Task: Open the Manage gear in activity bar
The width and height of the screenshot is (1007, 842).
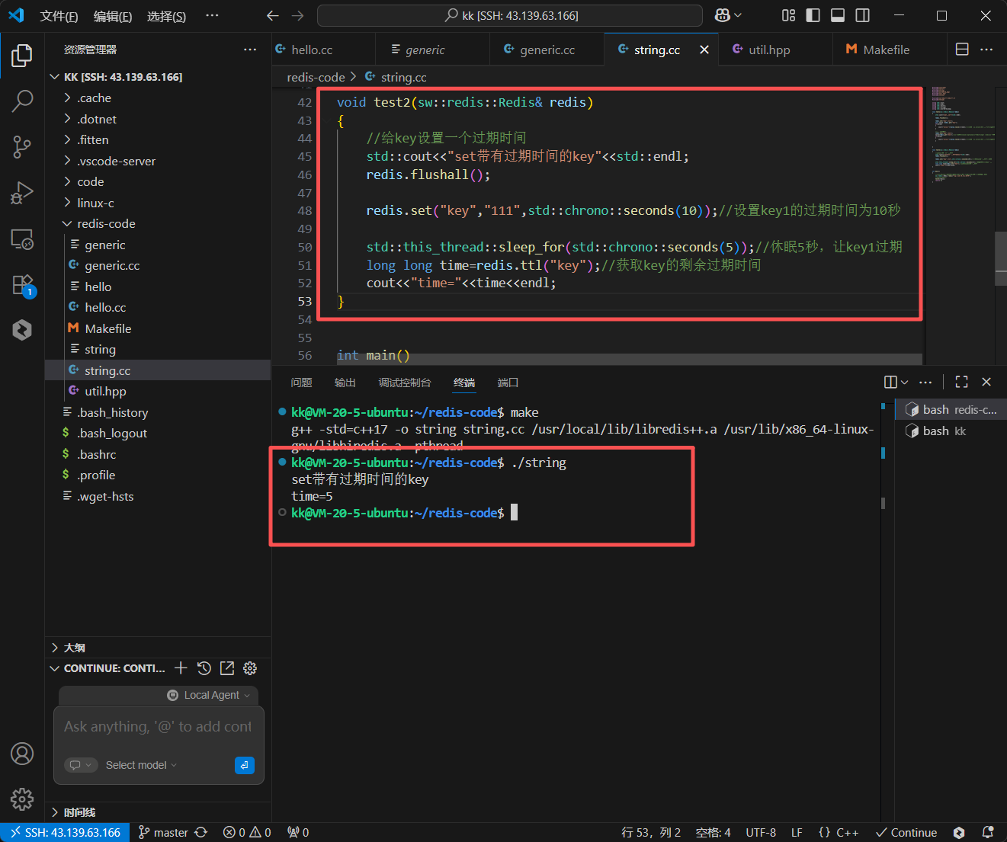Action: (22, 799)
